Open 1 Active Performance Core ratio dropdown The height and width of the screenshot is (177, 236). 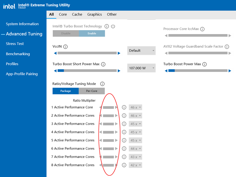(136, 108)
